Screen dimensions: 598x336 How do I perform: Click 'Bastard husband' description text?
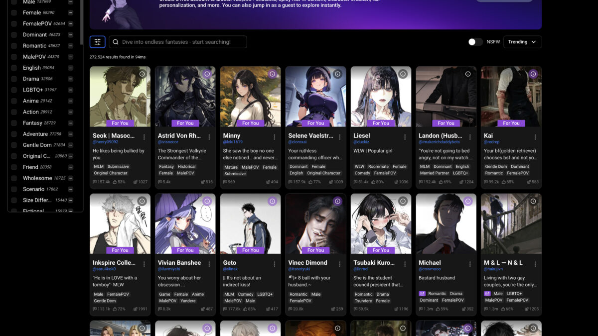[437, 278]
